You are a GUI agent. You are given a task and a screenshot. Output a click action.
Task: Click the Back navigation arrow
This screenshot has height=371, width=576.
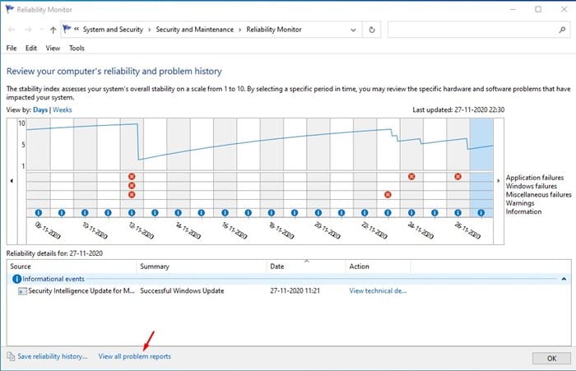pyautogui.click(x=12, y=30)
